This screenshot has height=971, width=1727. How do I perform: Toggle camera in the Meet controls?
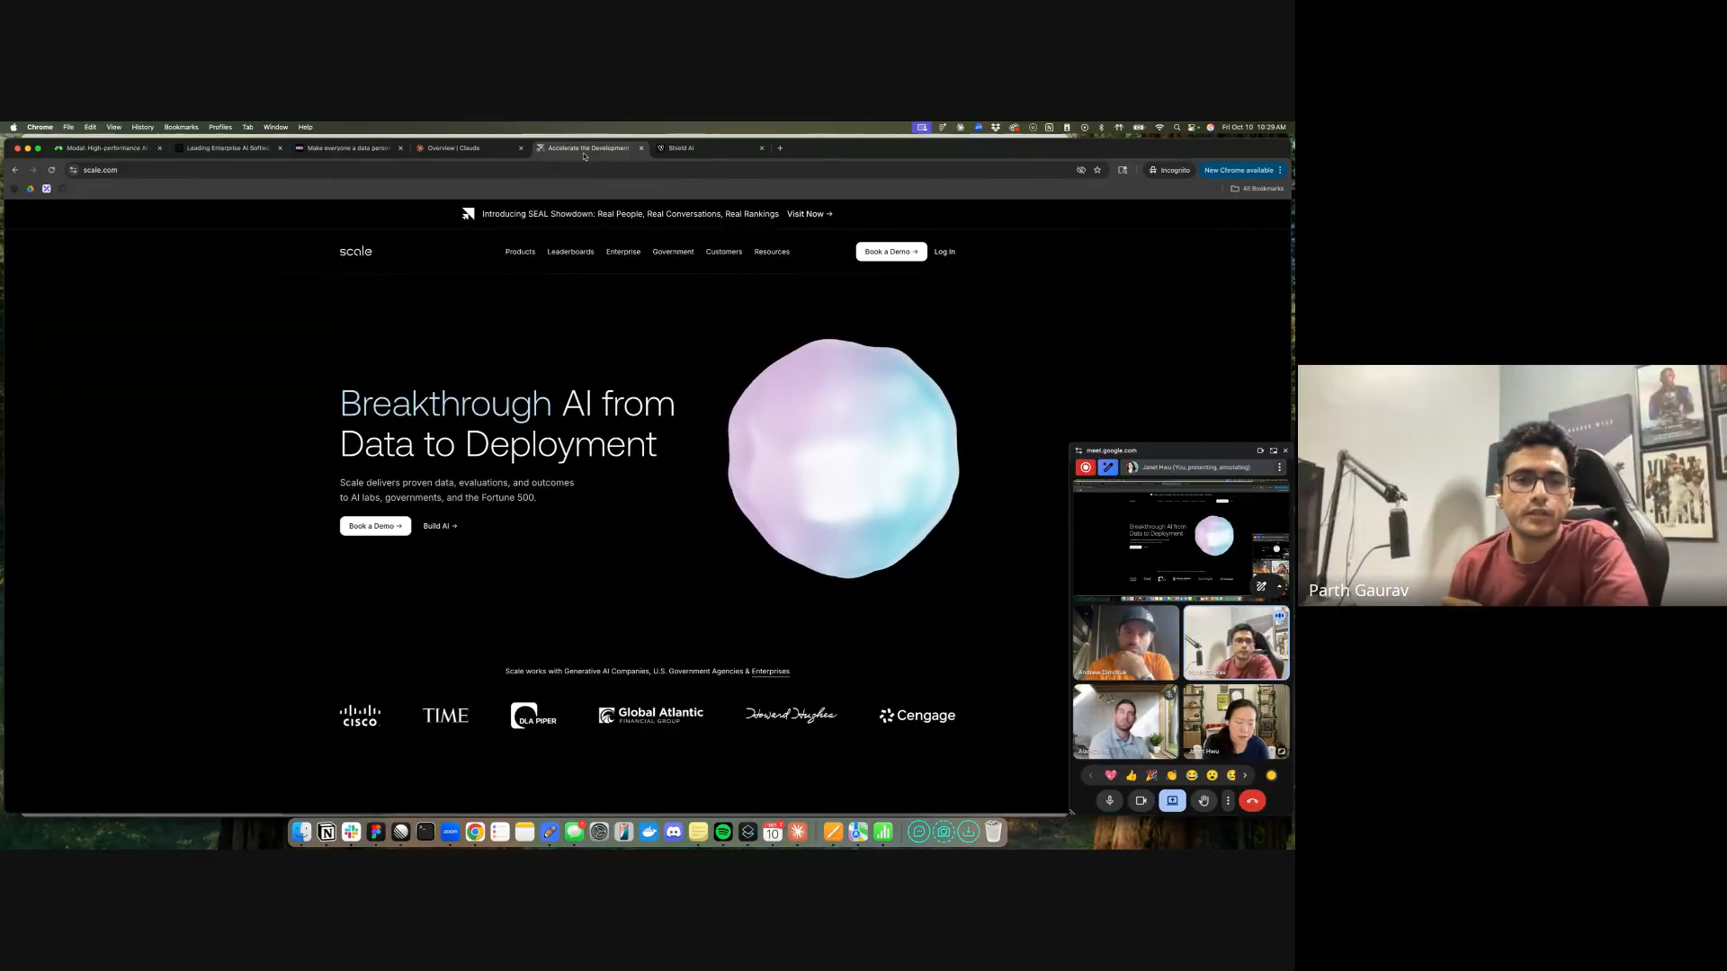click(1141, 801)
